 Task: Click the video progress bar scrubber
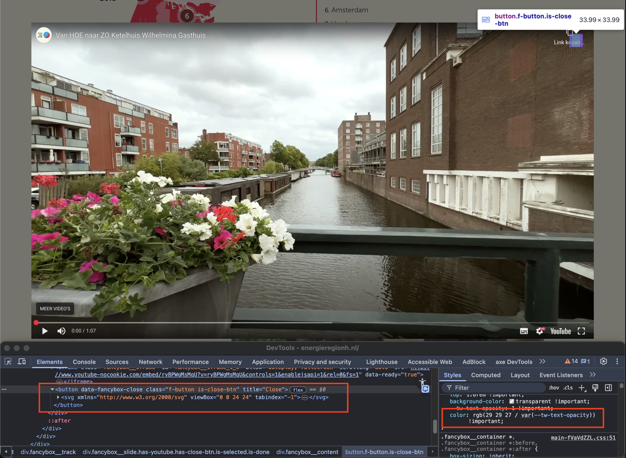point(36,323)
